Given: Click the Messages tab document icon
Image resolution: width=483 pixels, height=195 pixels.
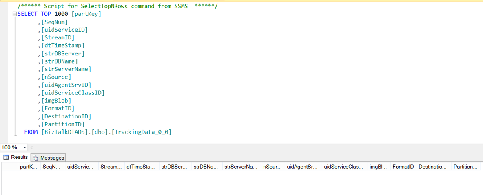Looking at the screenshot, I should click(35, 158).
